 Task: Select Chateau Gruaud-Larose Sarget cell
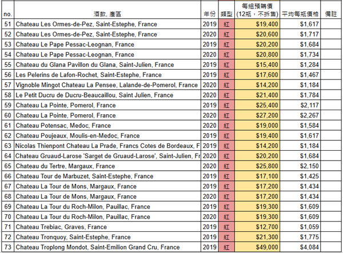[107, 156]
